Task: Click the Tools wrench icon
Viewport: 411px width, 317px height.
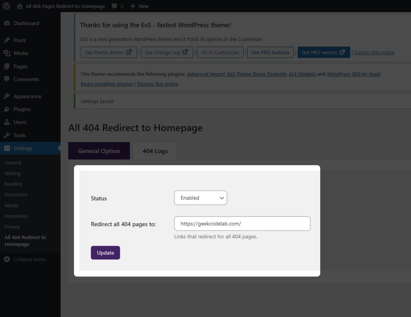Action: 7,135
